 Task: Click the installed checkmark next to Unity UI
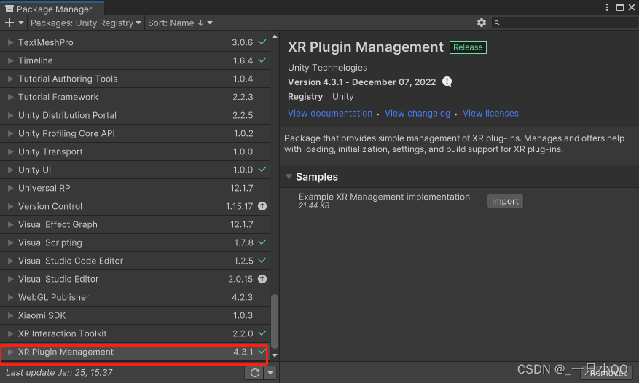262,170
